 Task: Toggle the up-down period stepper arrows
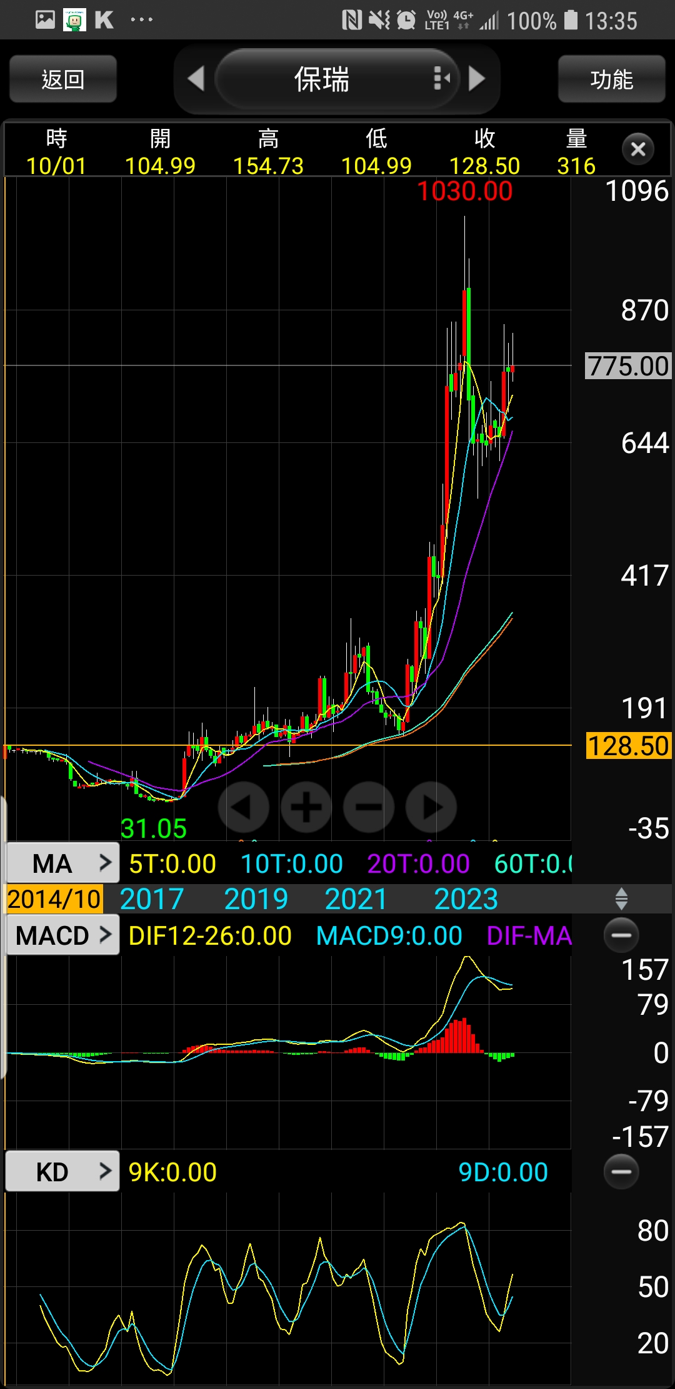[x=621, y=898]
